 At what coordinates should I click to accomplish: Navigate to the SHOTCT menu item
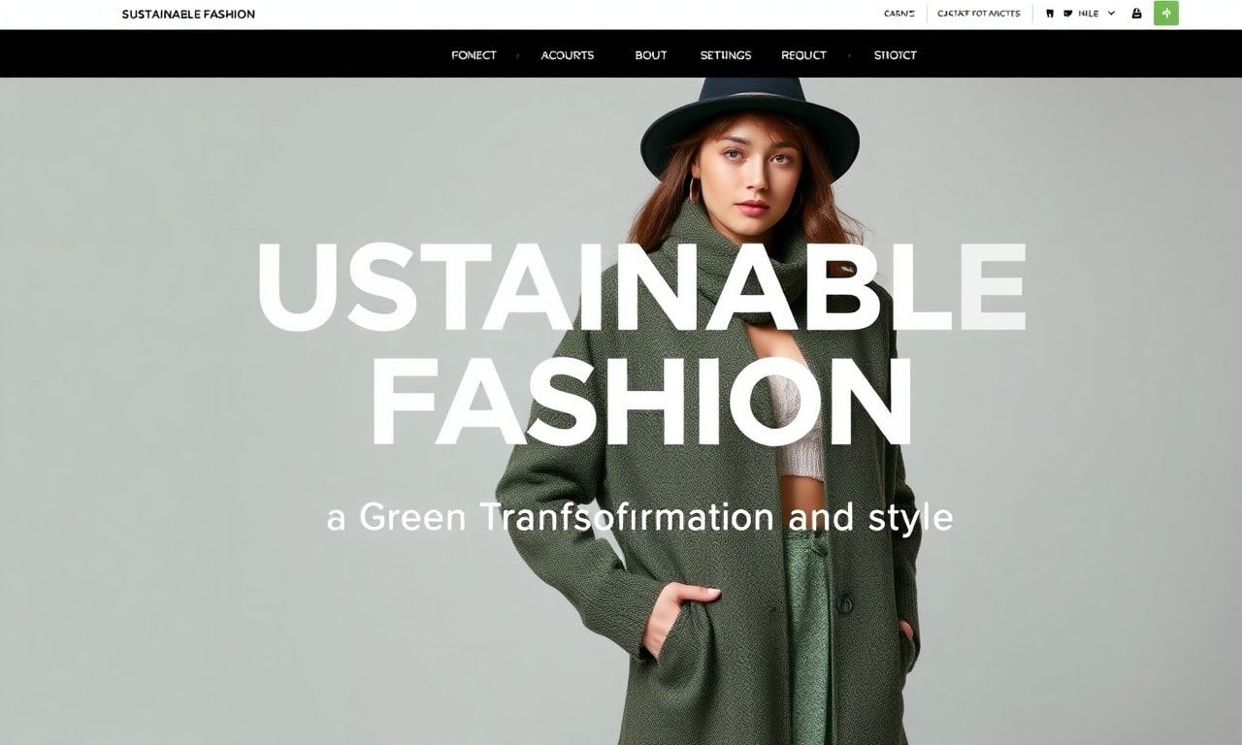tap(895, 55)
